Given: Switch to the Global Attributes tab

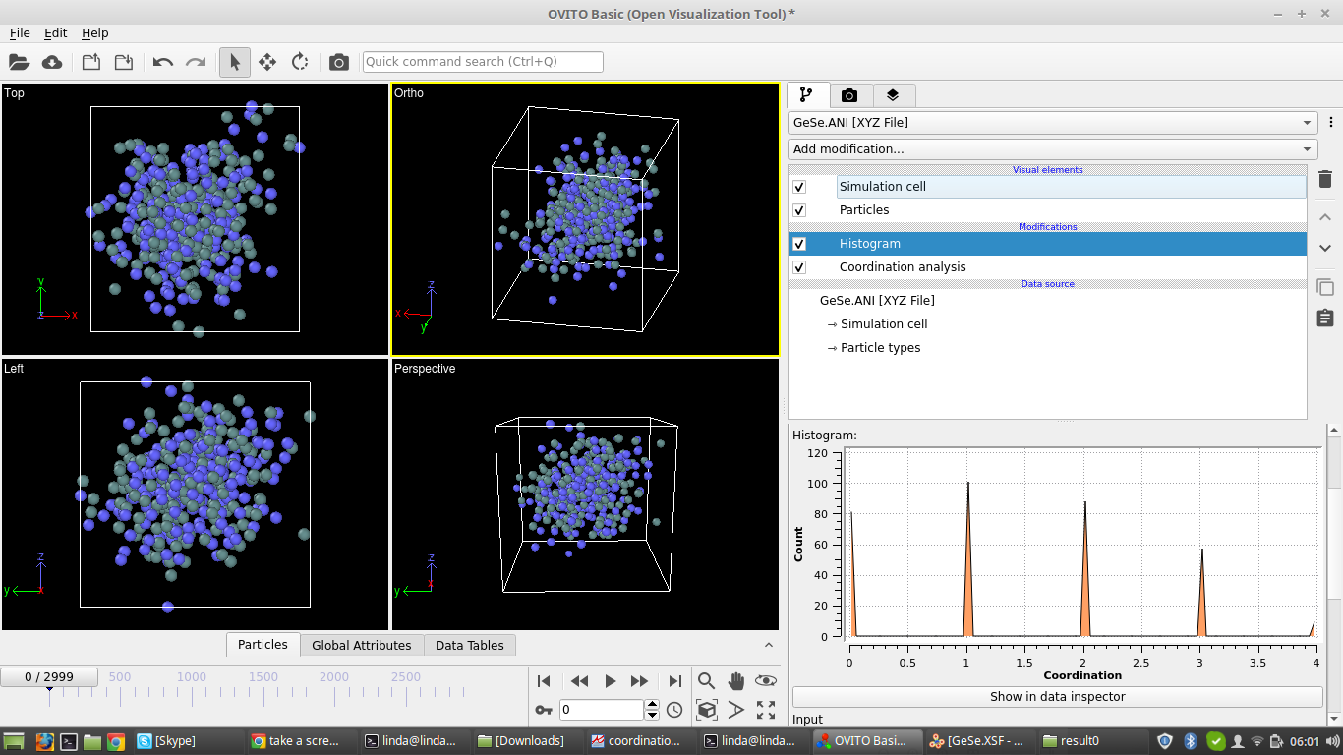Looking at the screenshot, I should click(361, 644).
